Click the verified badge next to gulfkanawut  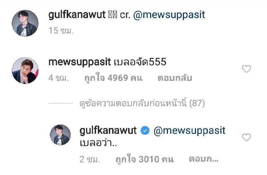tap(145, 131)
